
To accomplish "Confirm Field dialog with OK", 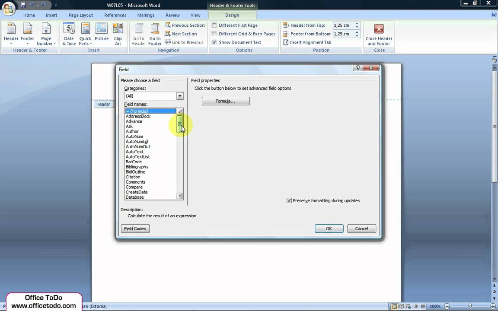I will tap(329, 228).
